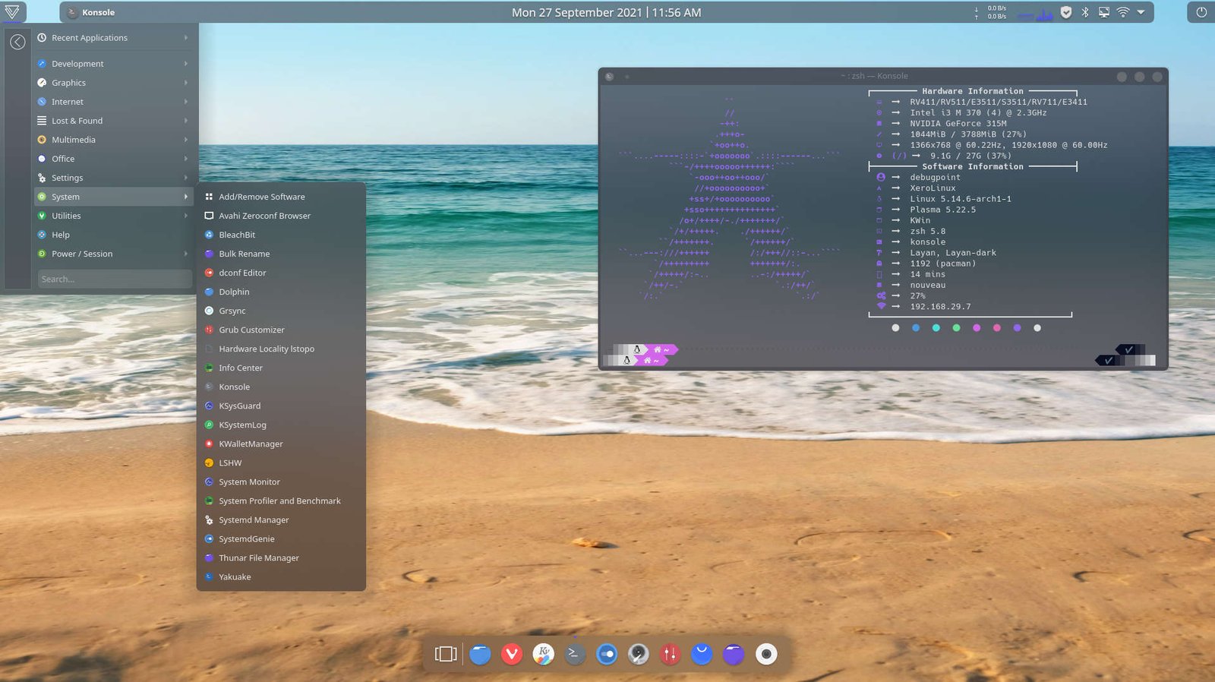Click the pager icon in the dock
Image resolution: width=1215 pixels, height=682 pixels.
click(446, 654)
